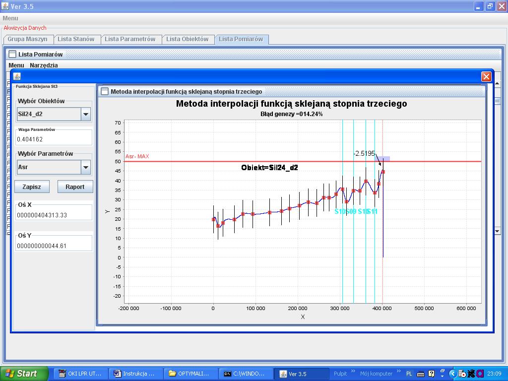
Task: Switch to the Lista Obiektów tab
Action: [187, 39]
